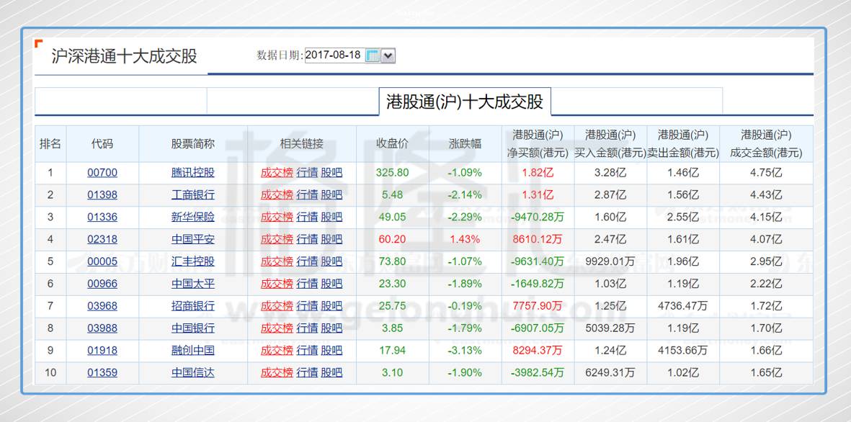Viewport: 851px width, 422px height.
Task: Click sell amount 4153.66万
Action: pyautogui.click(x=683, y=351)
